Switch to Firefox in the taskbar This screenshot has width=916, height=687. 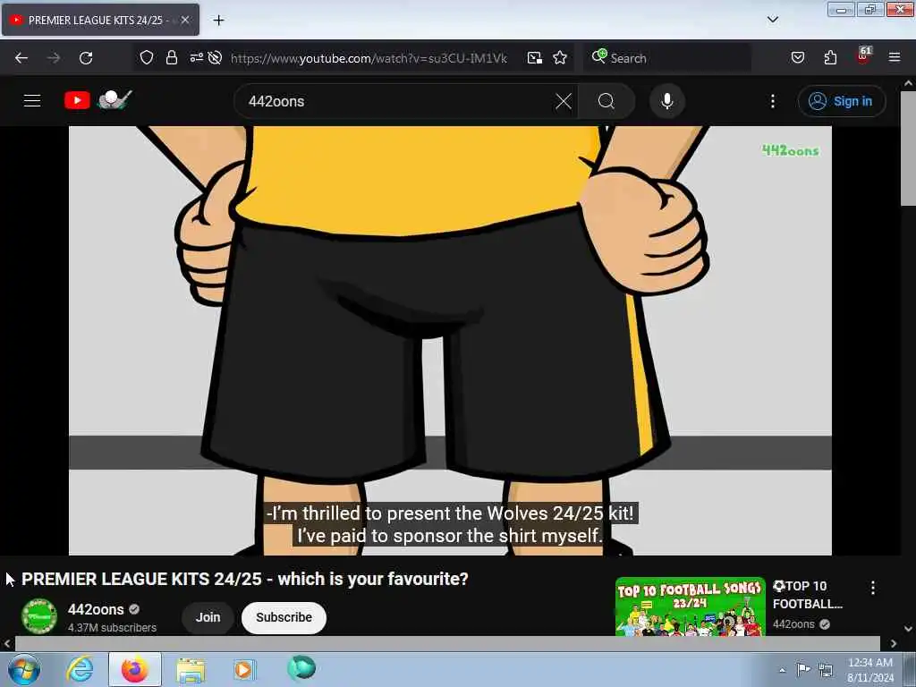point(134,669)
